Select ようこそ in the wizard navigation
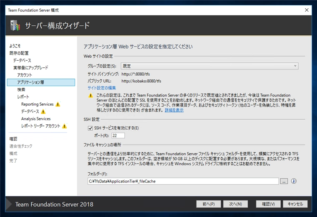The height and width of the screenshot is (217, 317). click(15, 46)
